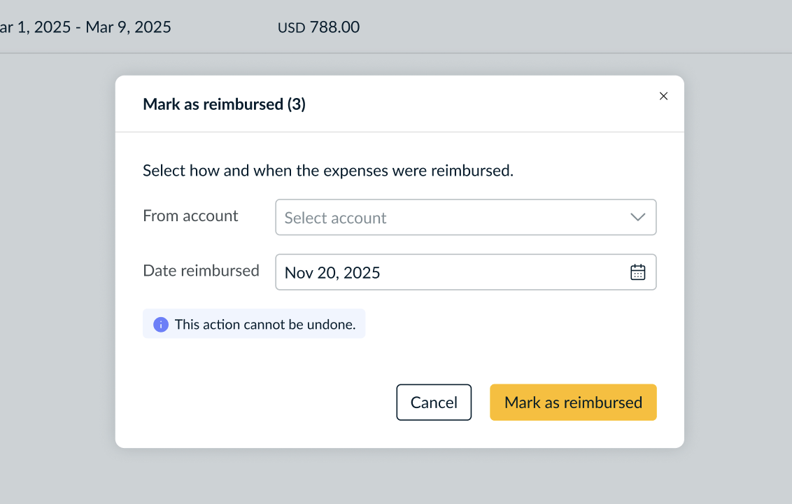Click the word 'reimbursed' in dialog title
Image resolution: width=792 pixels, height=504 pixels.
click(x=243, y=105)
